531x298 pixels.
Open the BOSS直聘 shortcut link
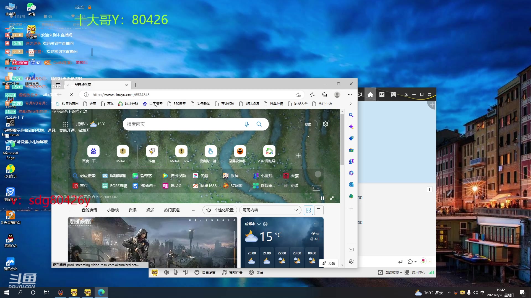click(x=115, y=186)
